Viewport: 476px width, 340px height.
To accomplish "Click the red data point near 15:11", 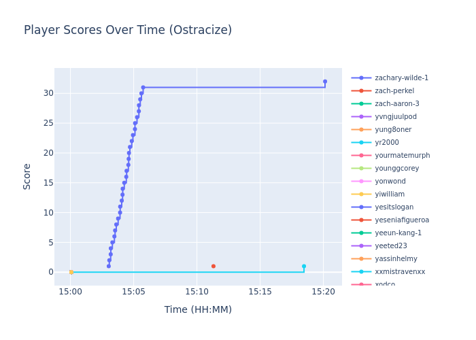I will [213, 267].
